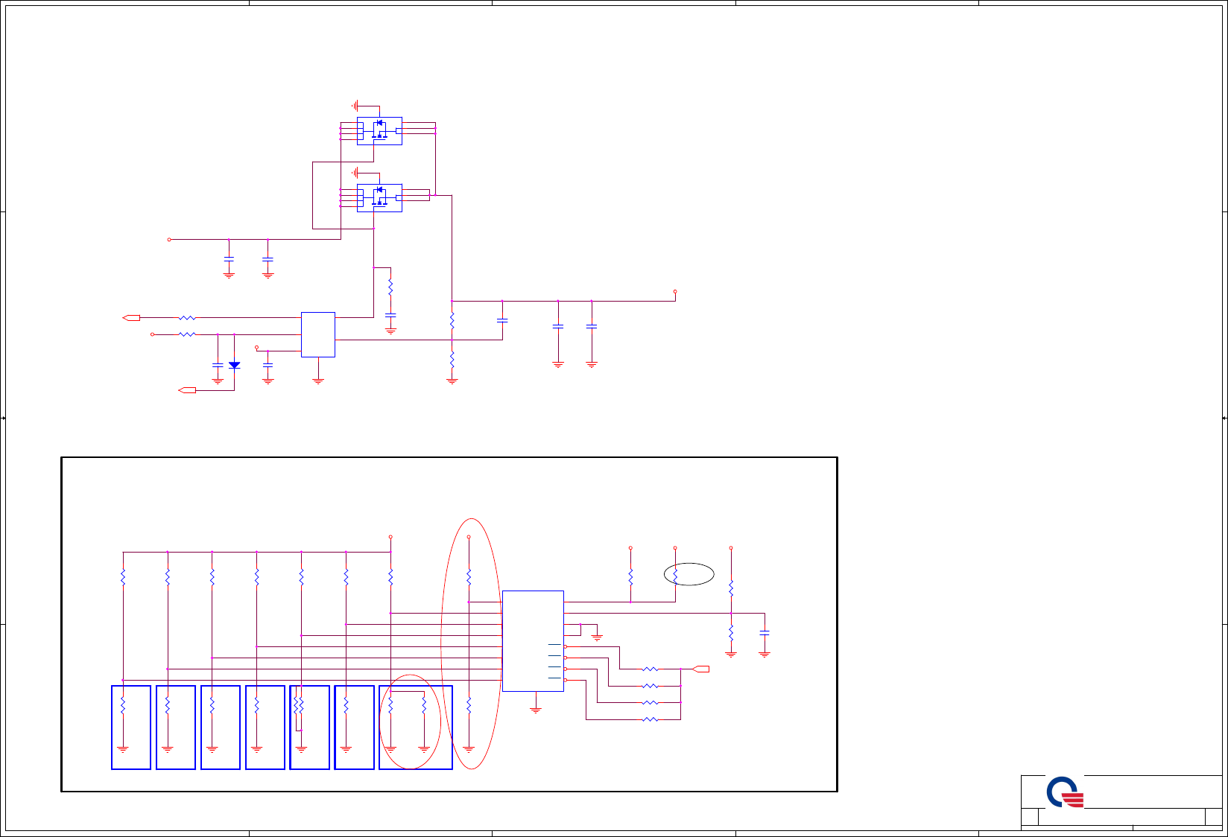
Task: Select the lower MOSFET transistor symbol
Action: (x=379, y=198)
